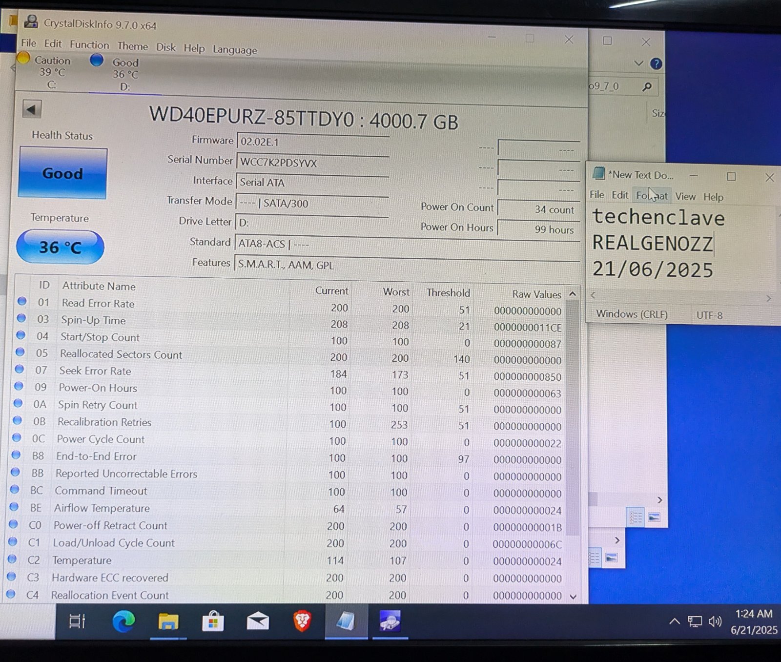The height and width of the screenshot is (662, 781).
Task: Click the Good health status button
Action: [62, 173]
